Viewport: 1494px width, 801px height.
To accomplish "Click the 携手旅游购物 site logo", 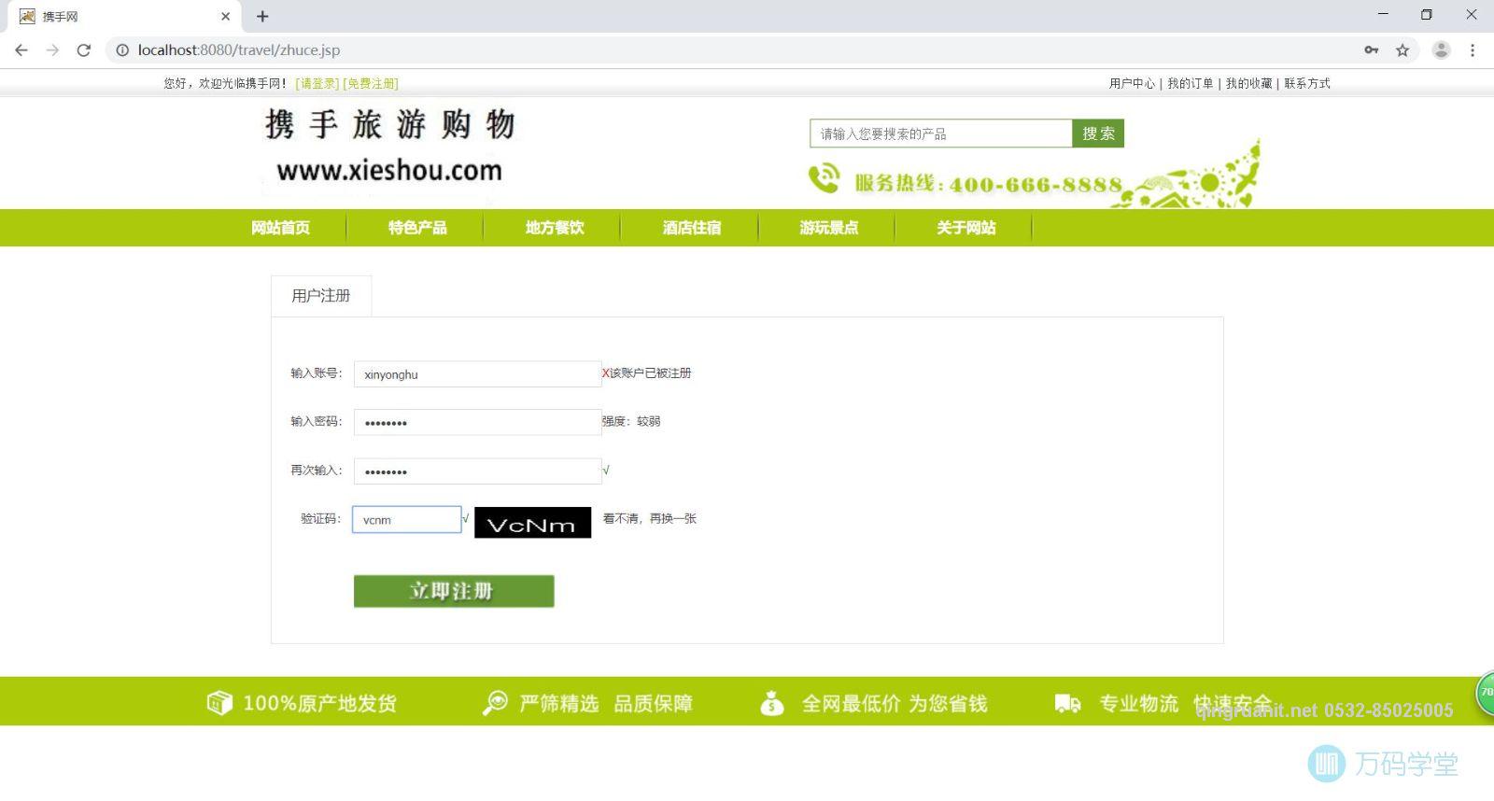I will point(389,147).
